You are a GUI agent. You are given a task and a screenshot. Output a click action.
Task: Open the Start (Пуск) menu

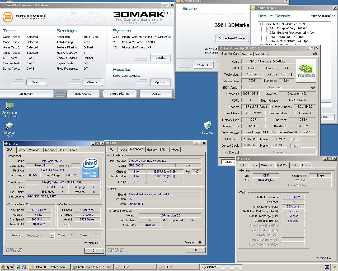(7, 267)
